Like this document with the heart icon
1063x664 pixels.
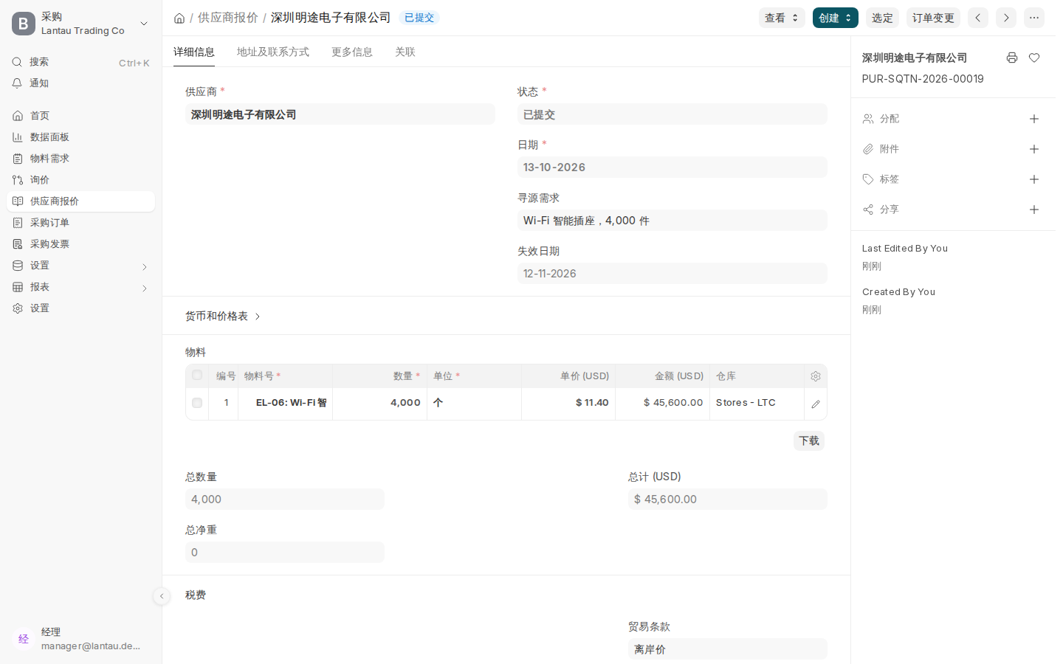click(x=1034, y=58)
